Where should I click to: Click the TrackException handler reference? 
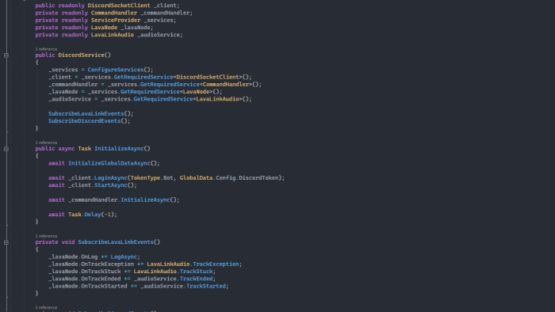(x=216, y=264)
